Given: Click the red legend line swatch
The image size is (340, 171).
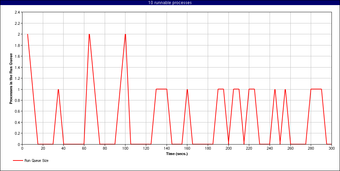Looking at the screenshot, I should click(18, 160).
